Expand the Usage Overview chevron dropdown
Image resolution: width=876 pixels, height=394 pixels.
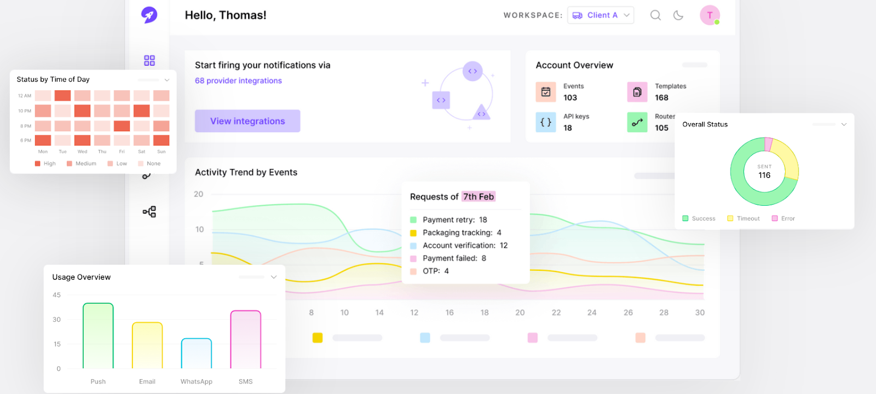pyautogui.click(x=274, y=277)
